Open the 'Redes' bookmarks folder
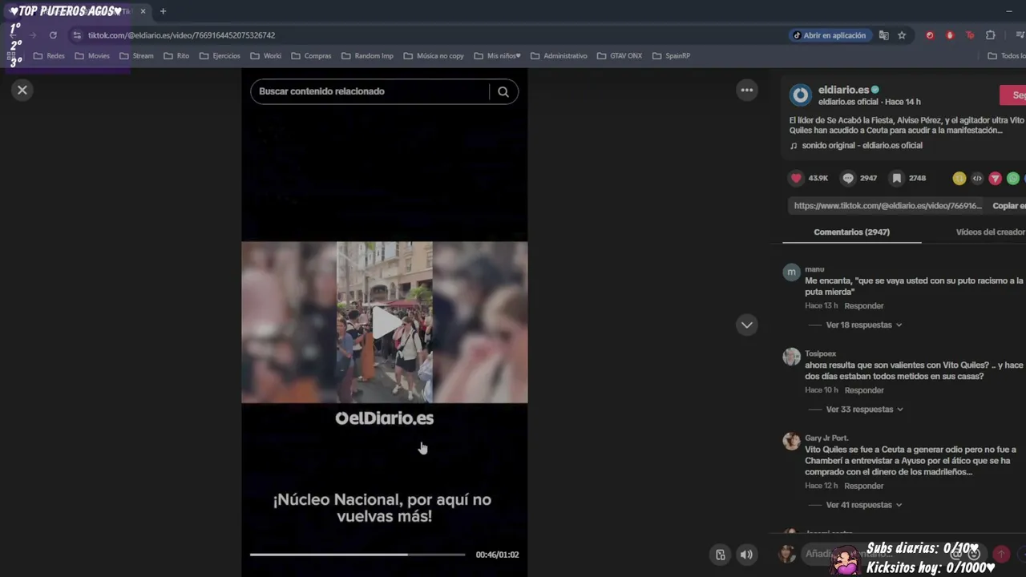 49,56
